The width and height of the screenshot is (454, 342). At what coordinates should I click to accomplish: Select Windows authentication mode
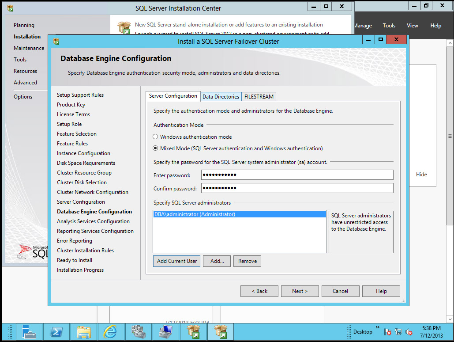tap(155, 137)
